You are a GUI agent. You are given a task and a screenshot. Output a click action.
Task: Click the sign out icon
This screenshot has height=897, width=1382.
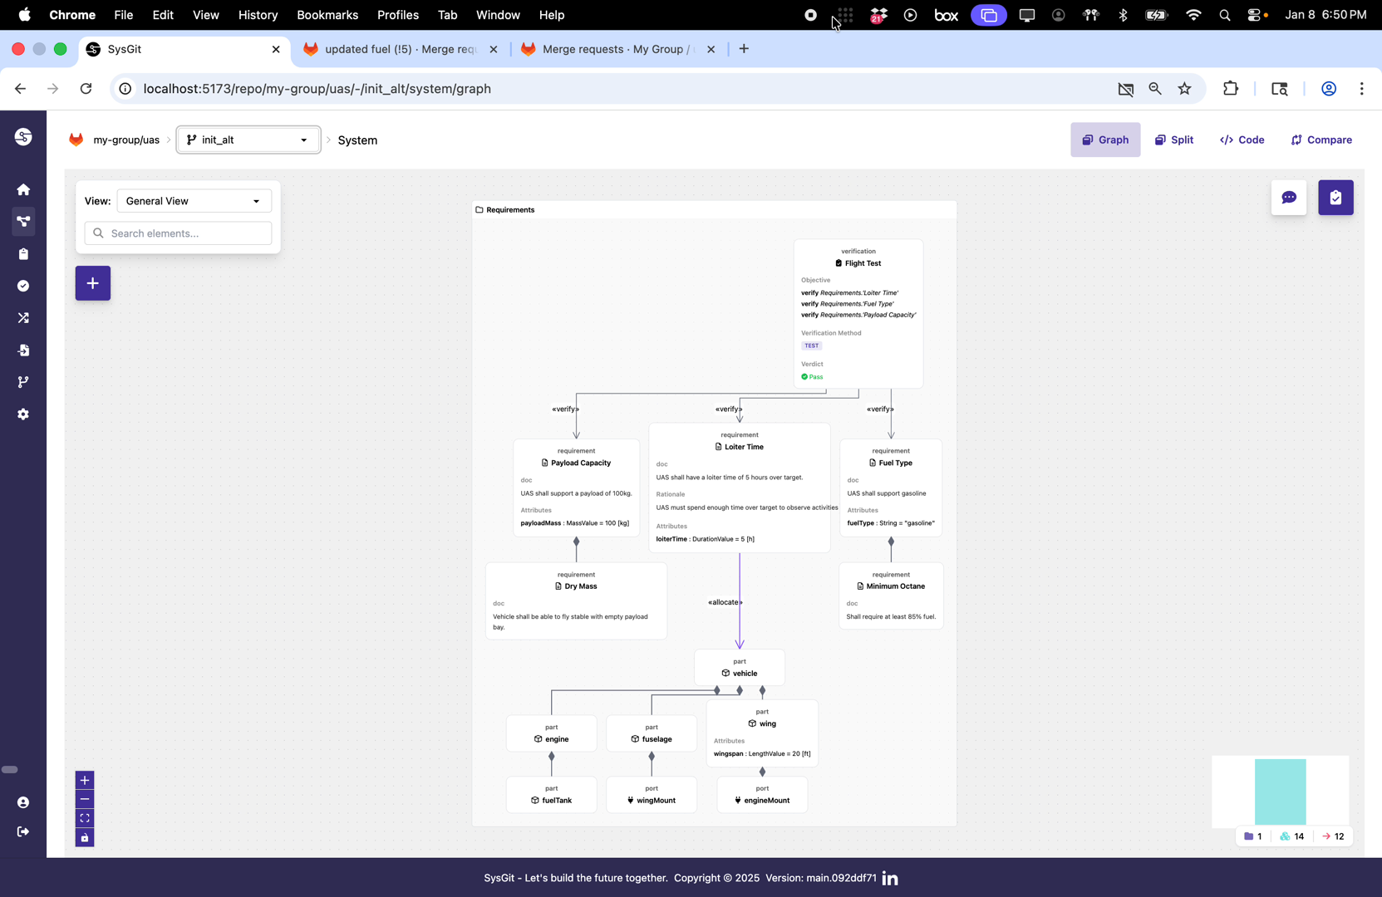[x=23, y=831]
